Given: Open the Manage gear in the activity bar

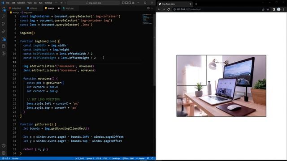Looking at the screenshot, I should [x=4, y=153].
